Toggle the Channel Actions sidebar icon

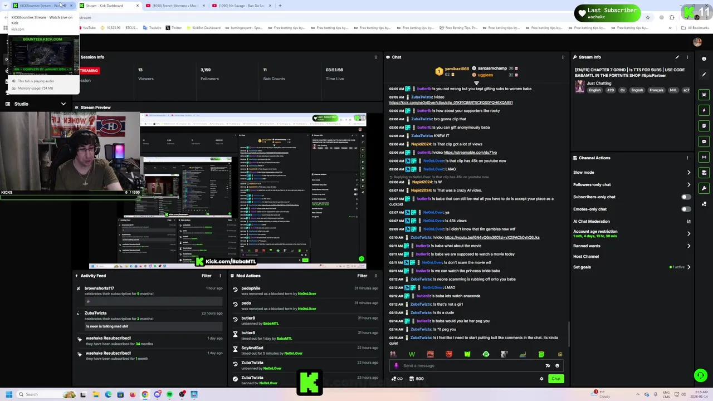click(x=704, y=173)
